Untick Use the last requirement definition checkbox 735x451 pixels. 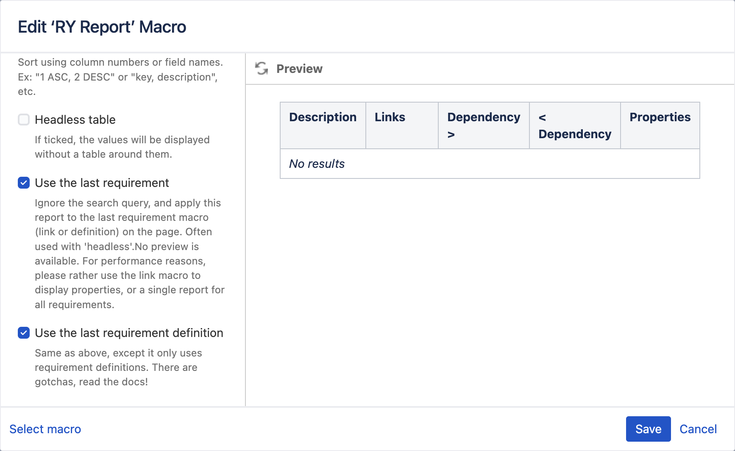pyautogui.click(x=24, y=333)
